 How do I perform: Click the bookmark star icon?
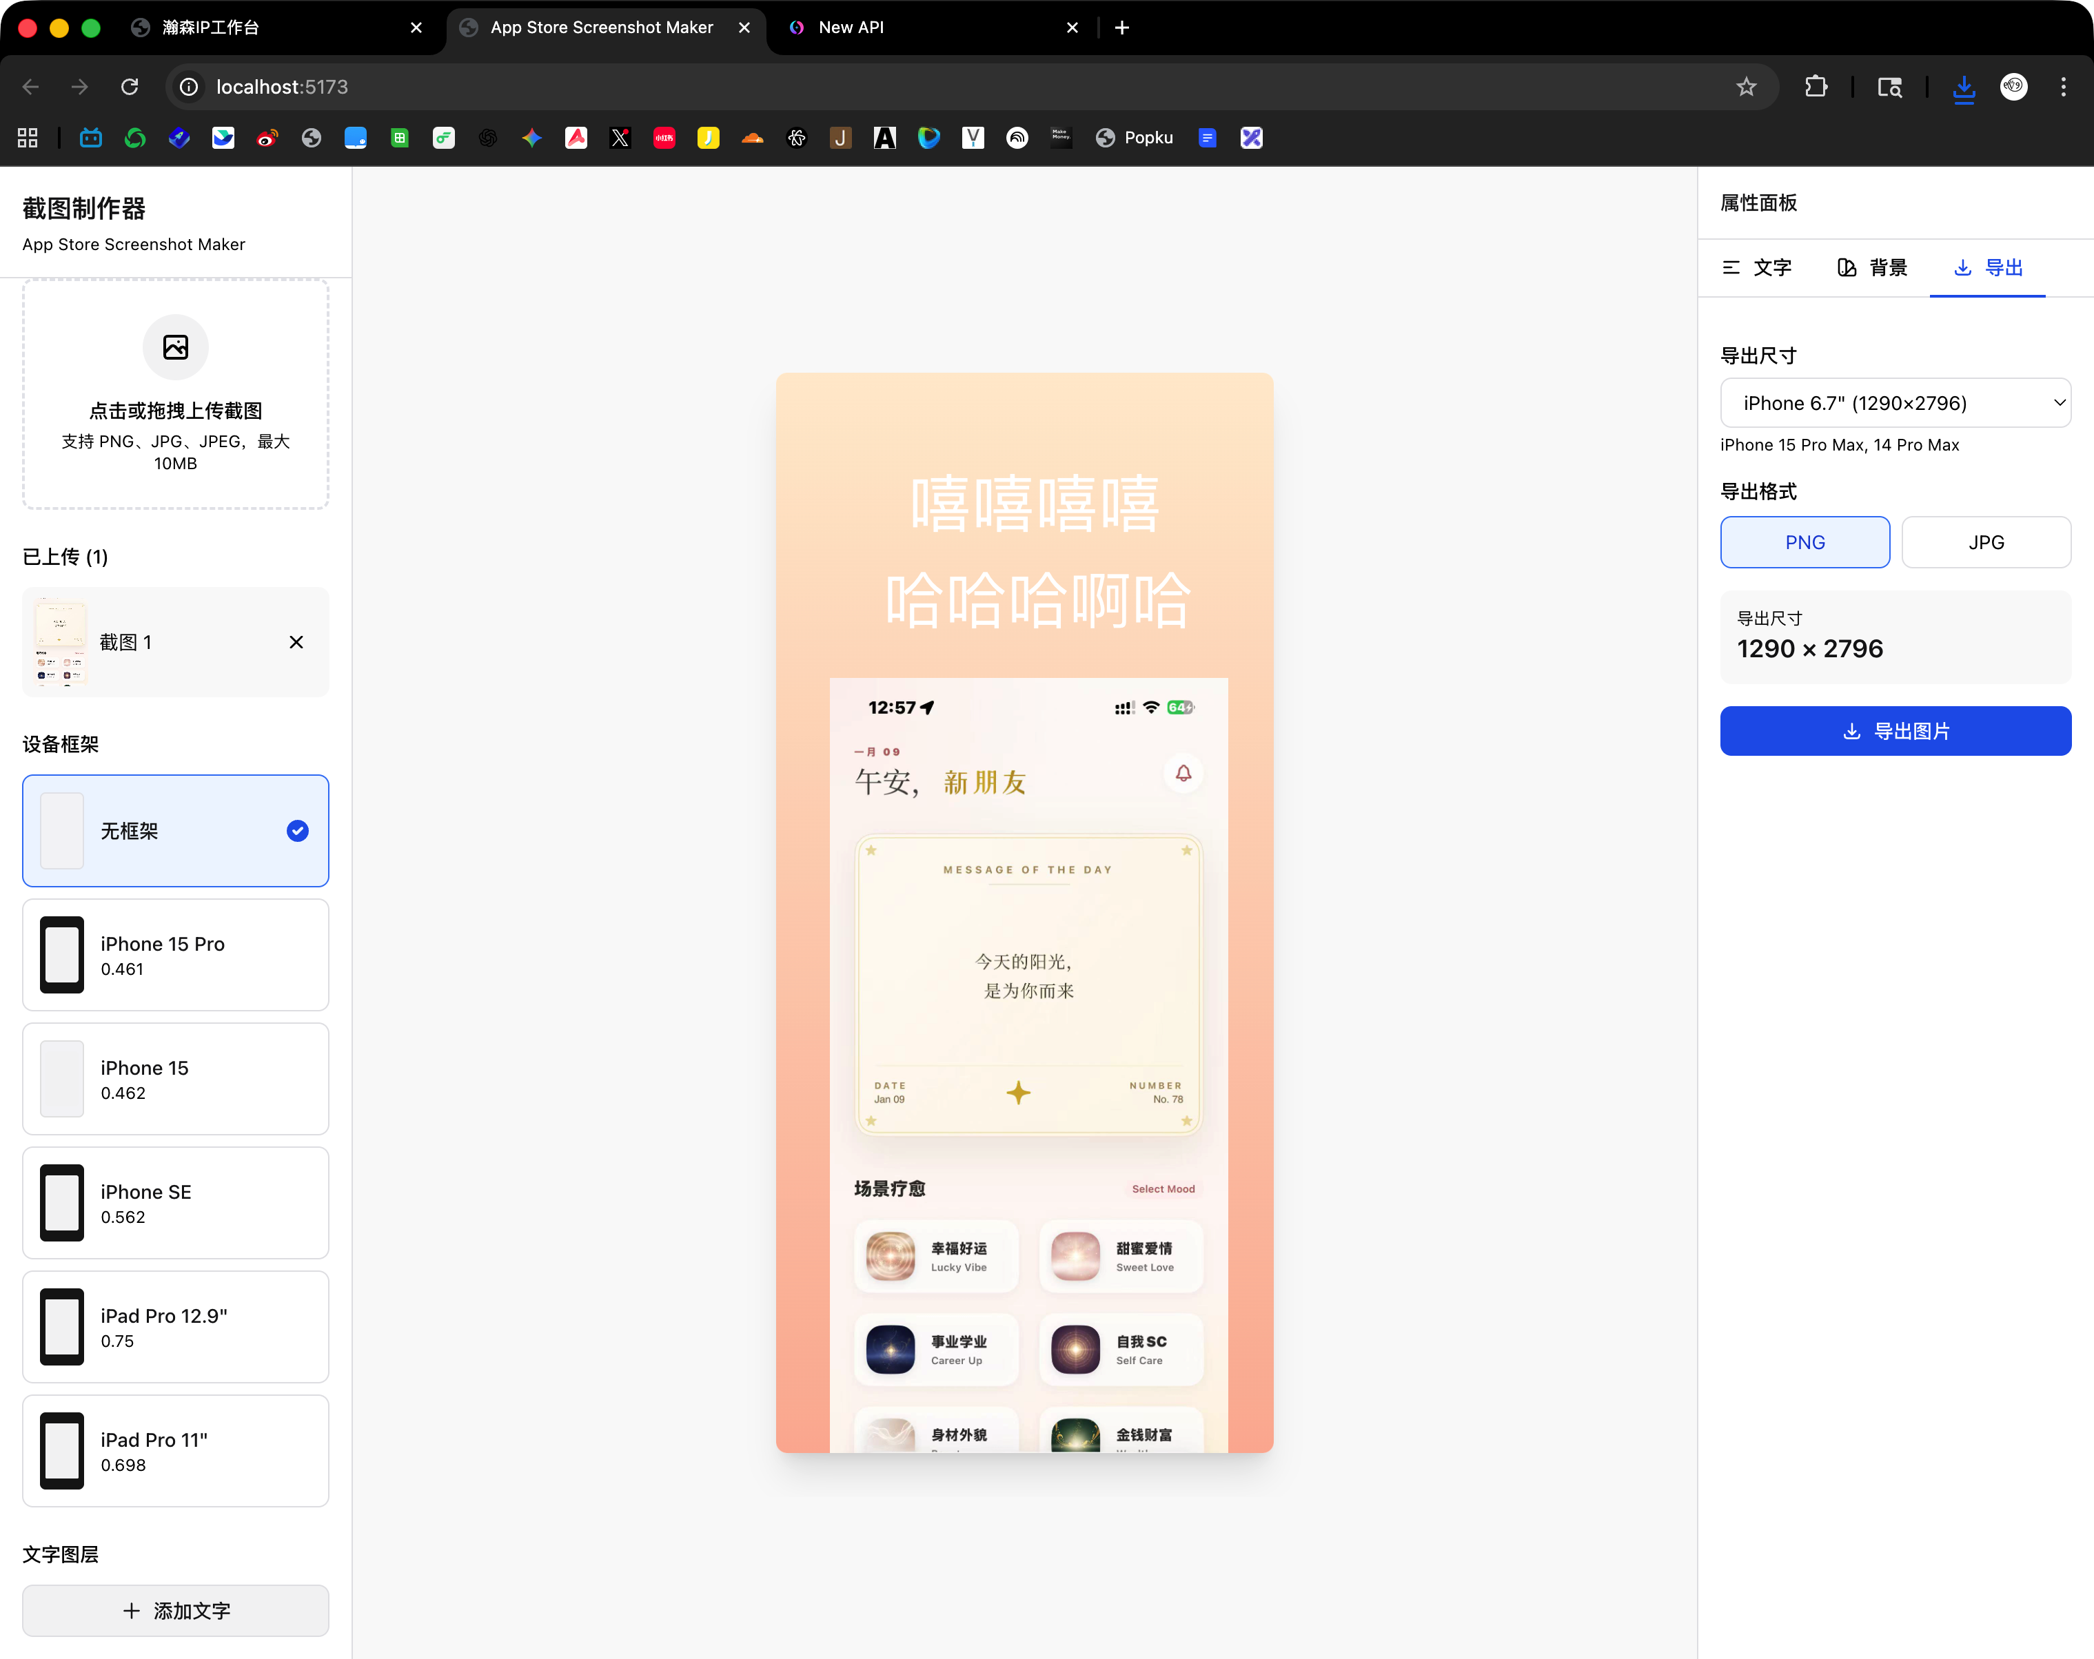coord(1745,86)
